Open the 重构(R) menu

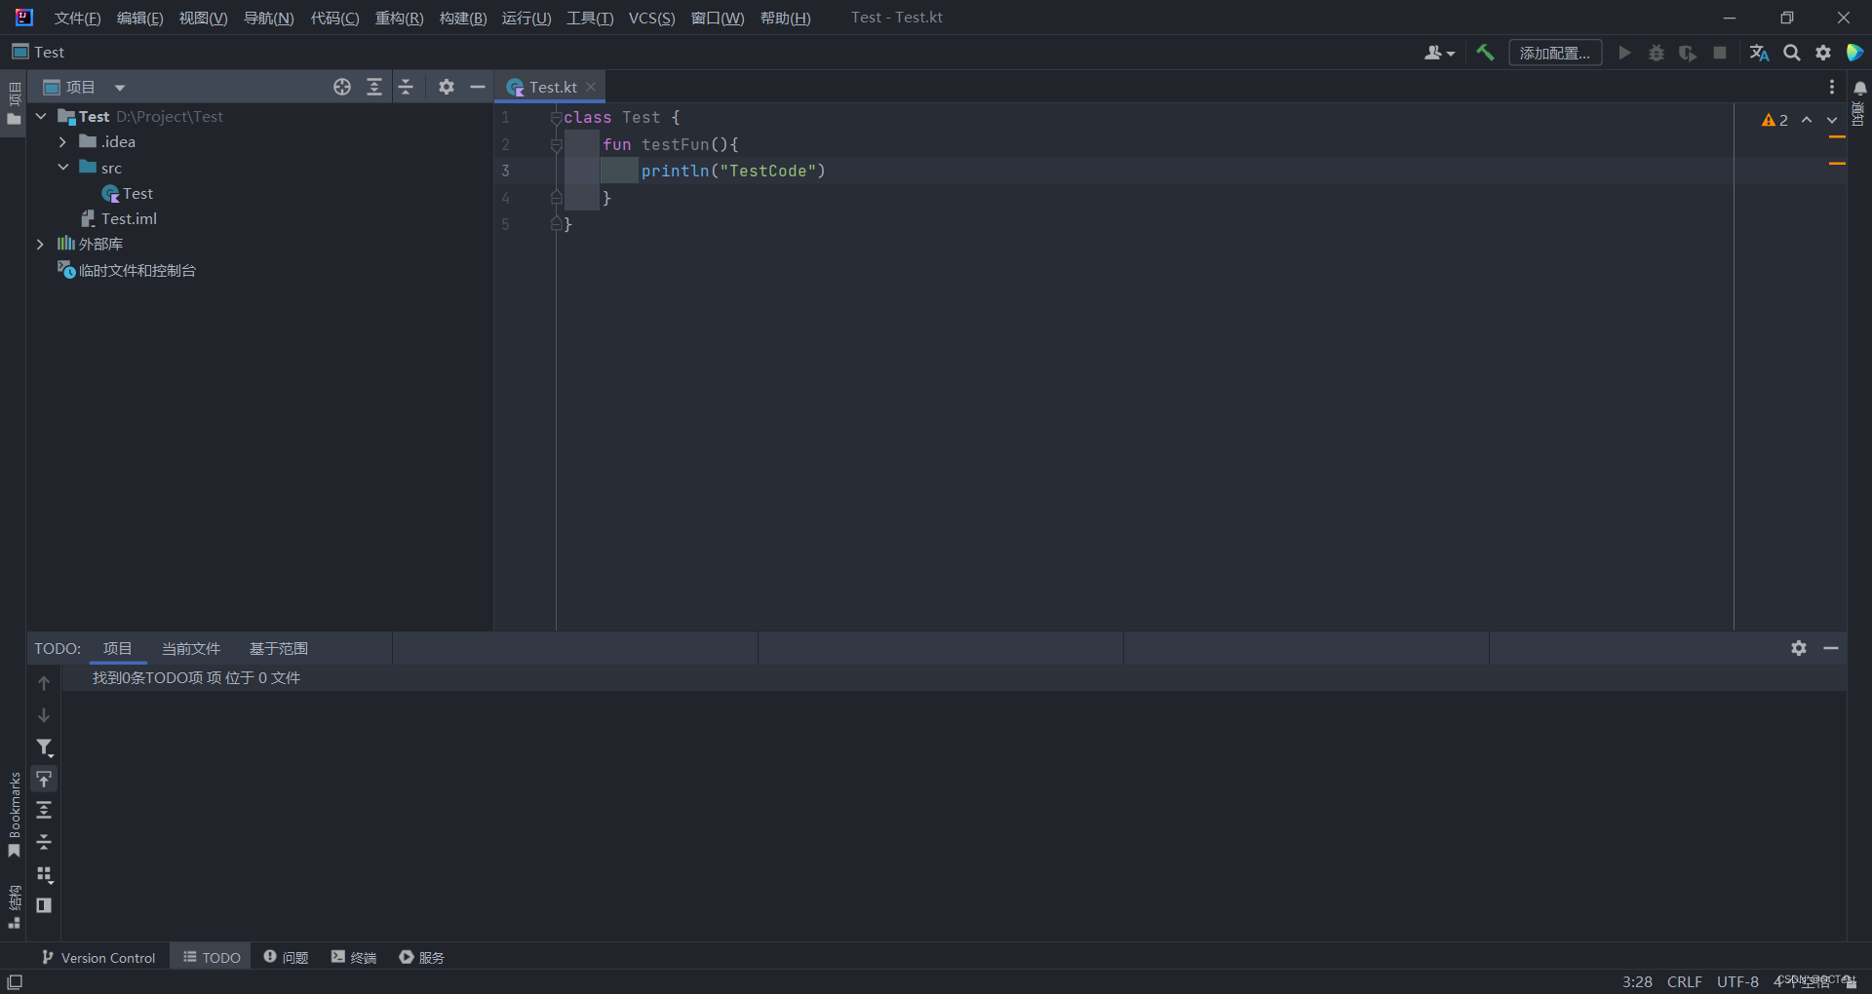tap(399, 18)
